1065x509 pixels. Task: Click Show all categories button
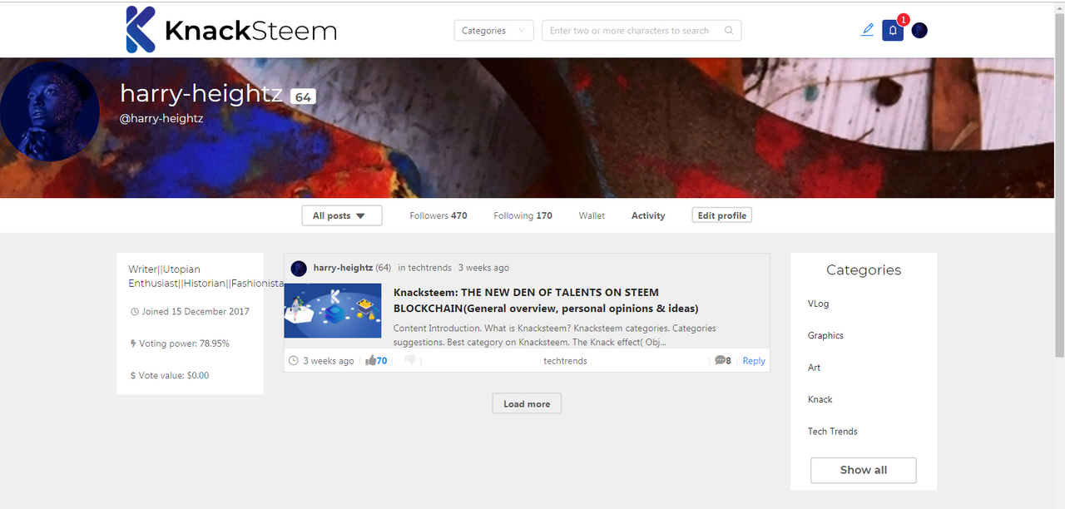click(x=864, y=470)
